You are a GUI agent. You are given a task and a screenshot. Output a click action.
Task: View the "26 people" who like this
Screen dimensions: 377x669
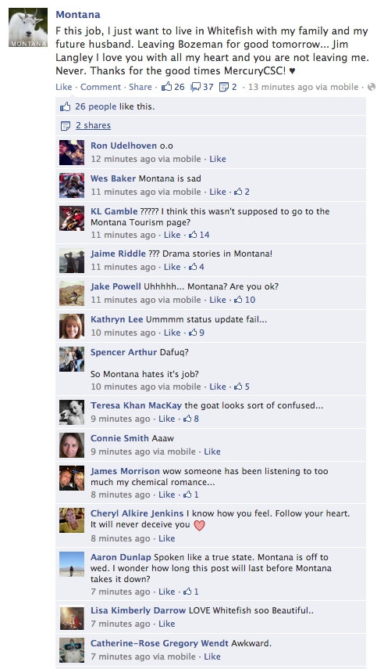point(96,106)
